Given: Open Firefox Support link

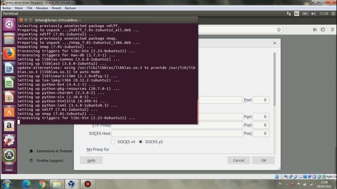Looking at the screenshot, I should point(50,161).
